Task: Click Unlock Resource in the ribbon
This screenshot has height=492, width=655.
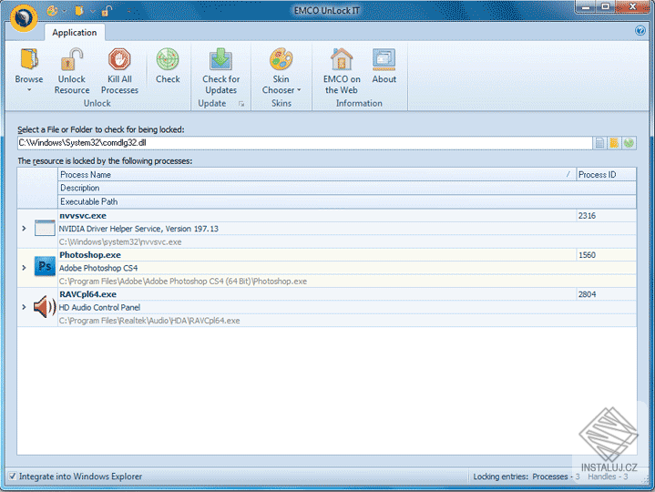Action: [x=72, y=71]
